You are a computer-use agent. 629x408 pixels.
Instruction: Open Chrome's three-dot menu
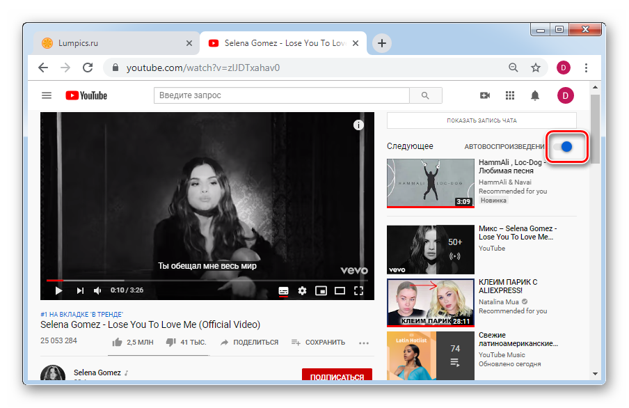pyautogui.click(x=587, y=68)
